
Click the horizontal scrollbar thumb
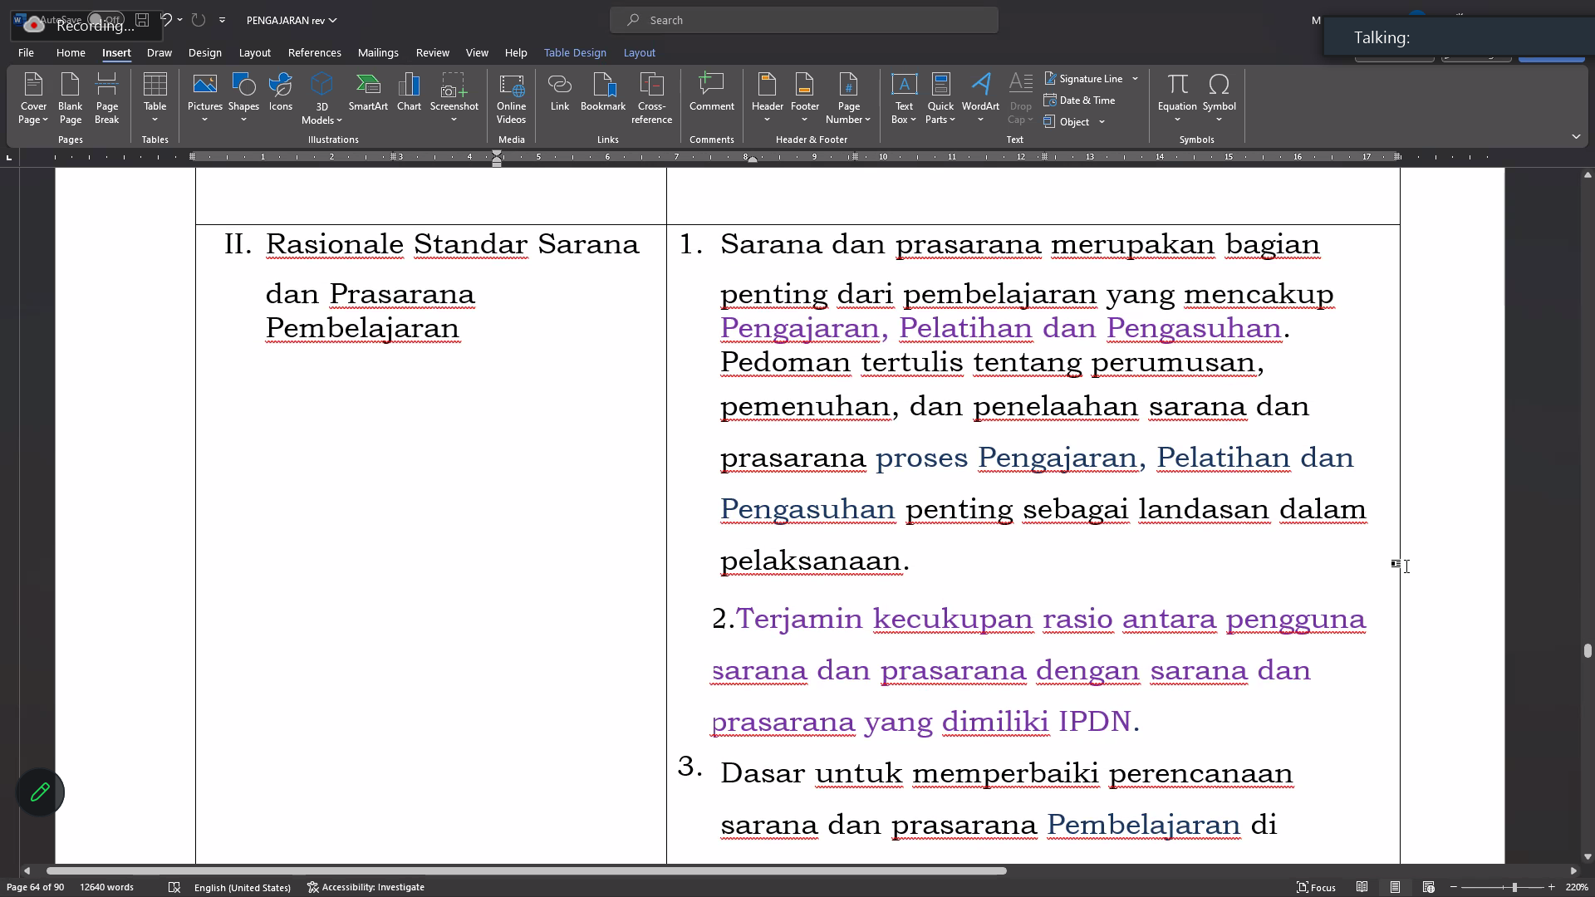click(526, 870)
